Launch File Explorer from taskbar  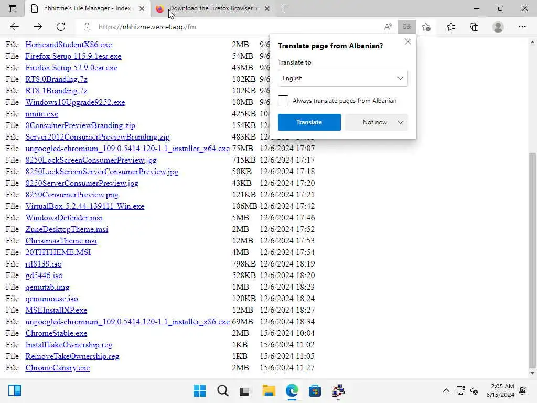pyautogui.click(x=269, y=390)
